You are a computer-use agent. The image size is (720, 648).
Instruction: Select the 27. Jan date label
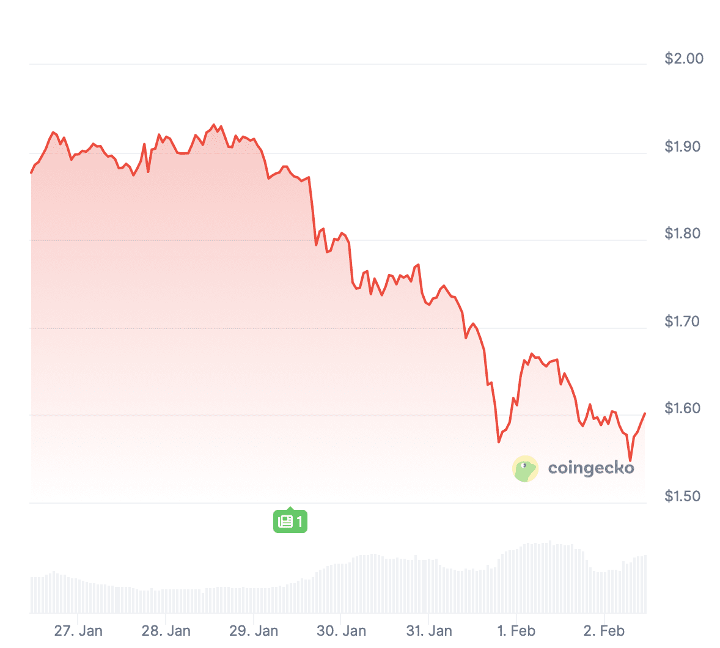coord(78,631)
